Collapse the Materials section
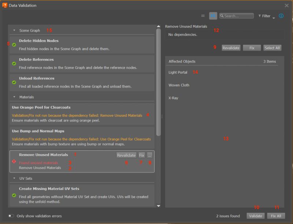The image size is (293, 224). (x=14, y=97)
